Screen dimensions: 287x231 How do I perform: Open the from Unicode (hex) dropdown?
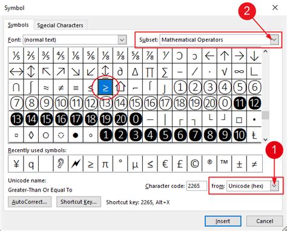[274, 186]
